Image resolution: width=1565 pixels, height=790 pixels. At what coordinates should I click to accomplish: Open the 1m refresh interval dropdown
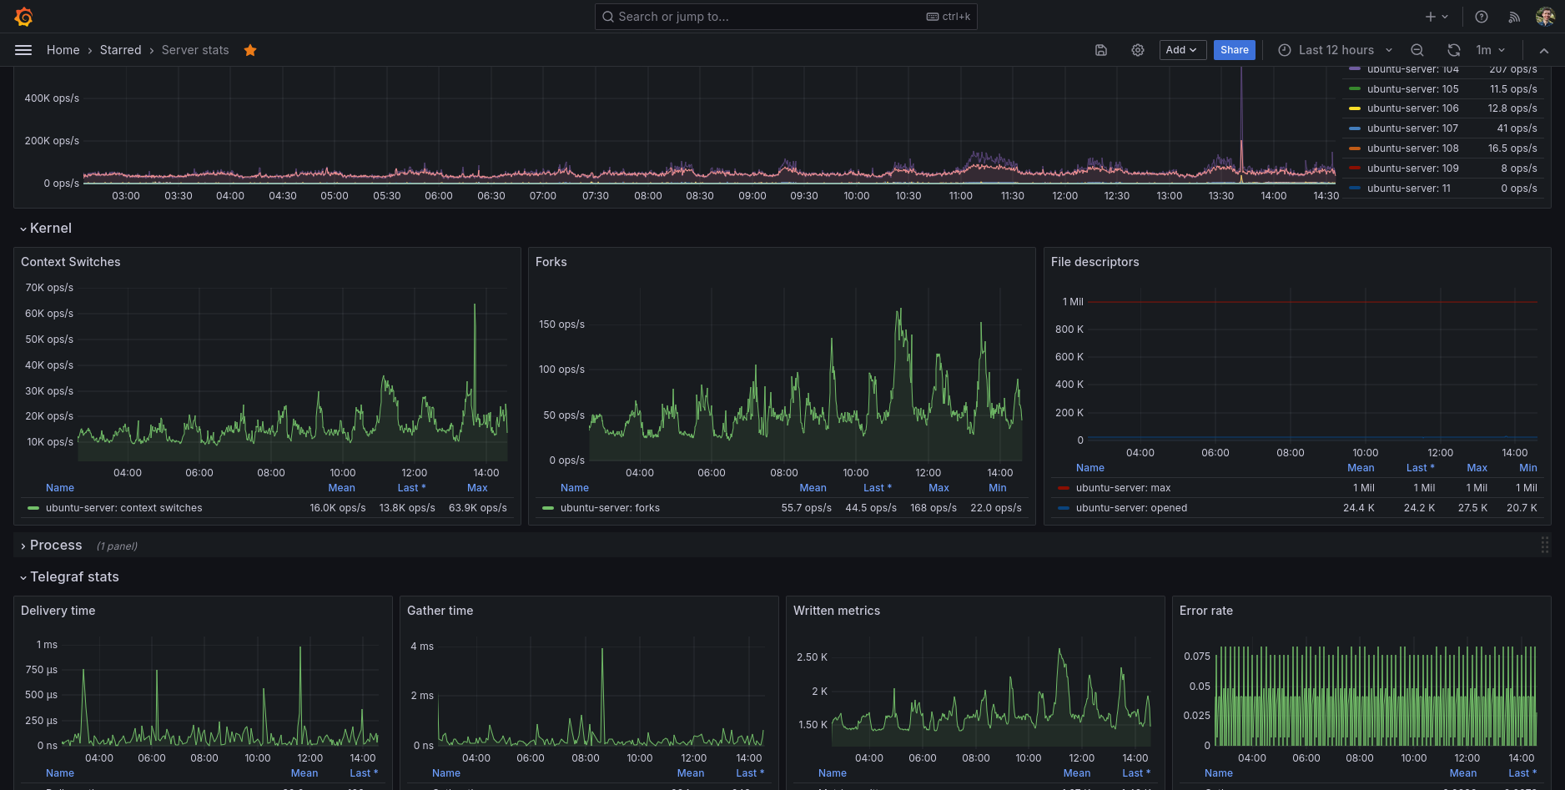point(1490,50)
